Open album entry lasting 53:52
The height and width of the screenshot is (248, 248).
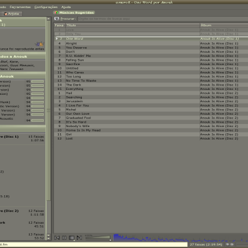pyautogui.click(x=22, y=236)
